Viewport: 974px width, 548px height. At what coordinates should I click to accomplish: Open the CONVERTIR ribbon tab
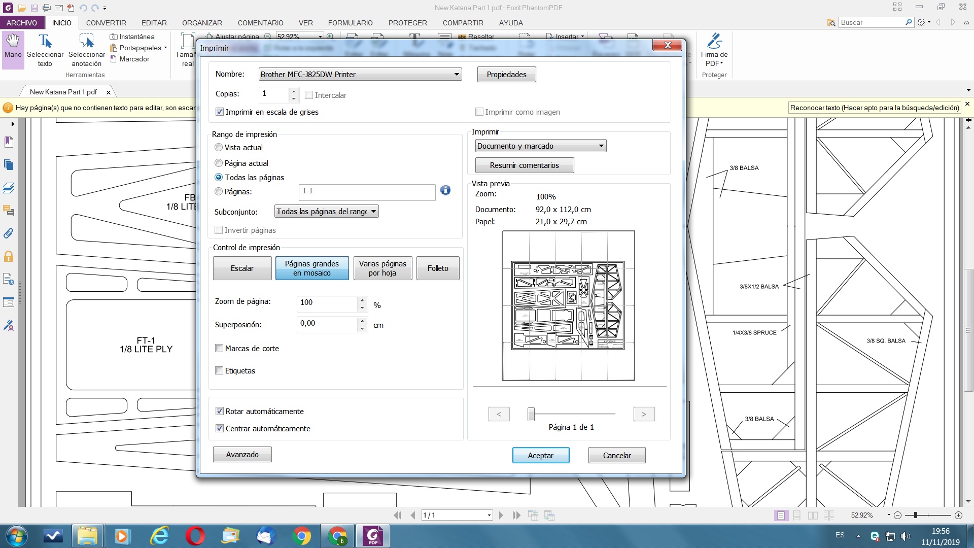[x=106, y=23]
